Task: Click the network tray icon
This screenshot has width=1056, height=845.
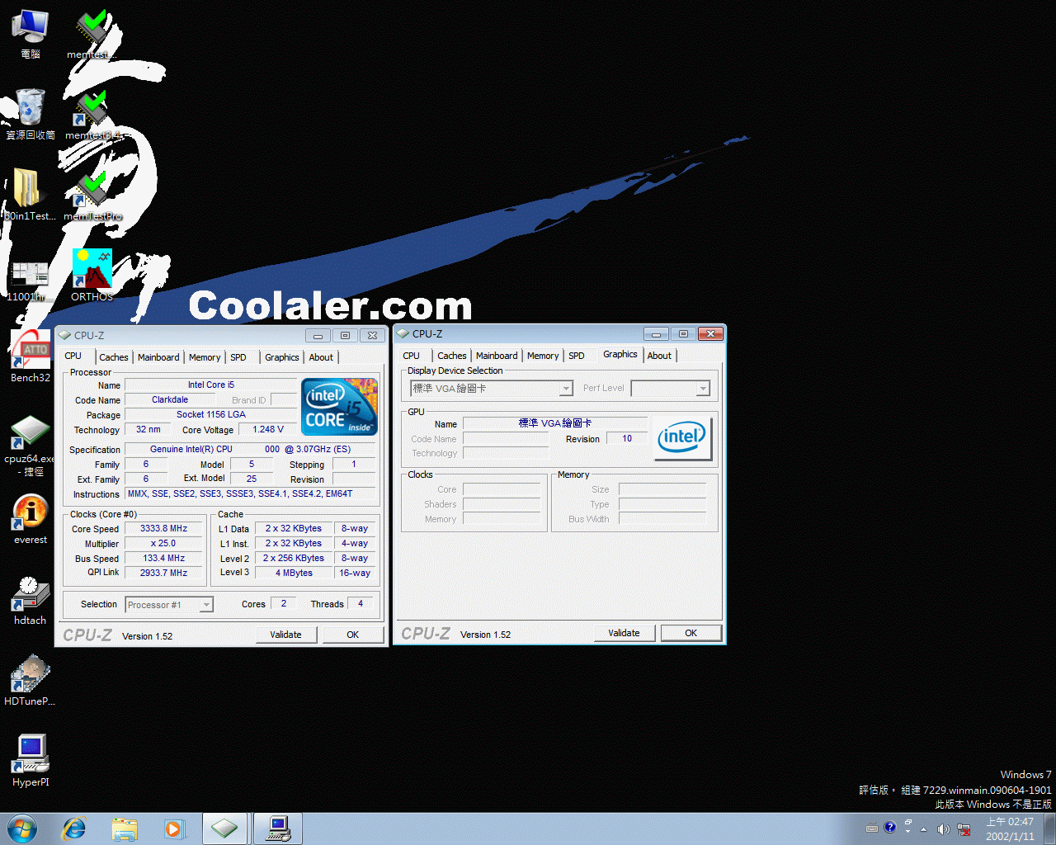Action: (964, 828)
